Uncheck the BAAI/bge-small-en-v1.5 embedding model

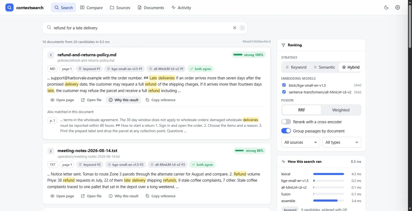(284, 85)
